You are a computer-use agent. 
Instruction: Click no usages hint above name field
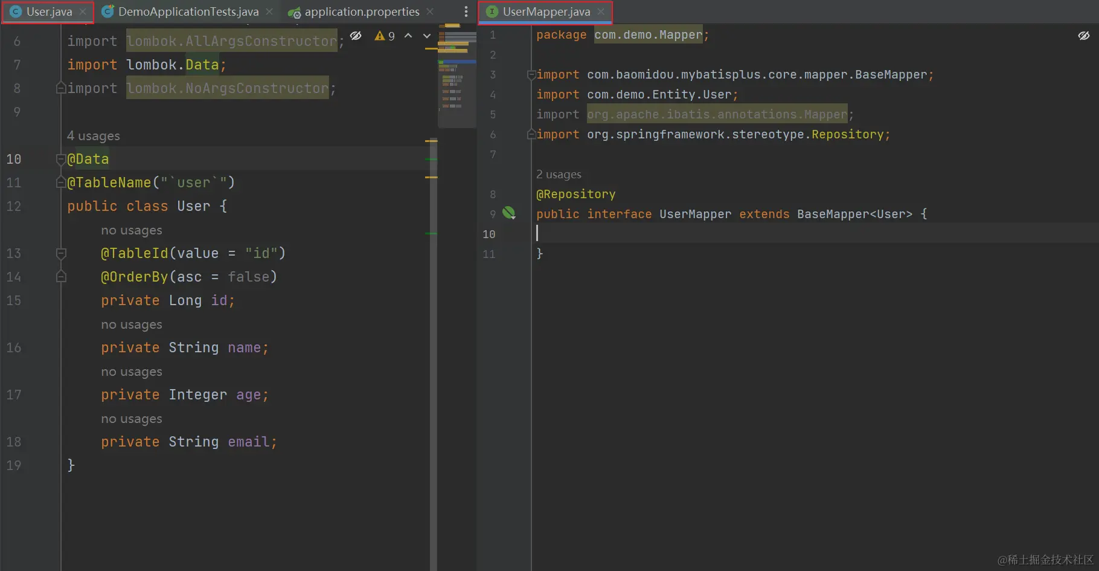point(132,324)
